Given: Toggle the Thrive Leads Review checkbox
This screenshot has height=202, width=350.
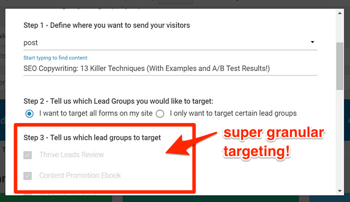Looking at the screenshot, I should pos(28,155).
